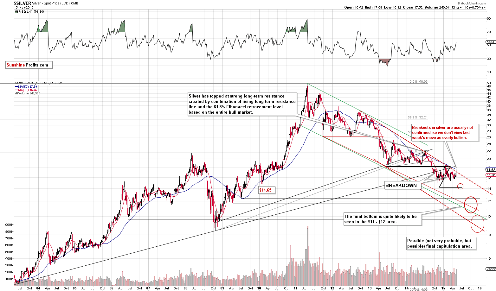
Task: Click the 40 price level on right axis
Action: 489,101
